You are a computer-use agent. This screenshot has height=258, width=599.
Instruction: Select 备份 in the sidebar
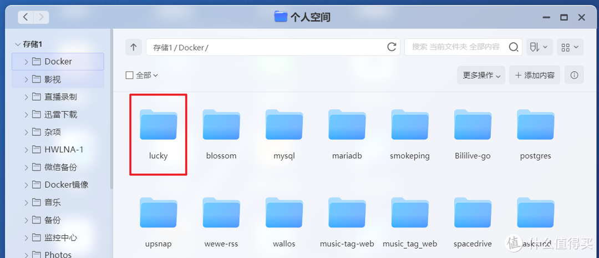click(x=58, y=220)
